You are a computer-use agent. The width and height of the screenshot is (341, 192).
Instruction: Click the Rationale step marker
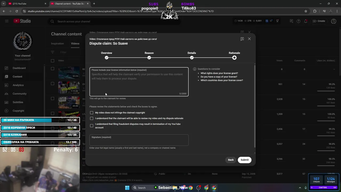234,58
